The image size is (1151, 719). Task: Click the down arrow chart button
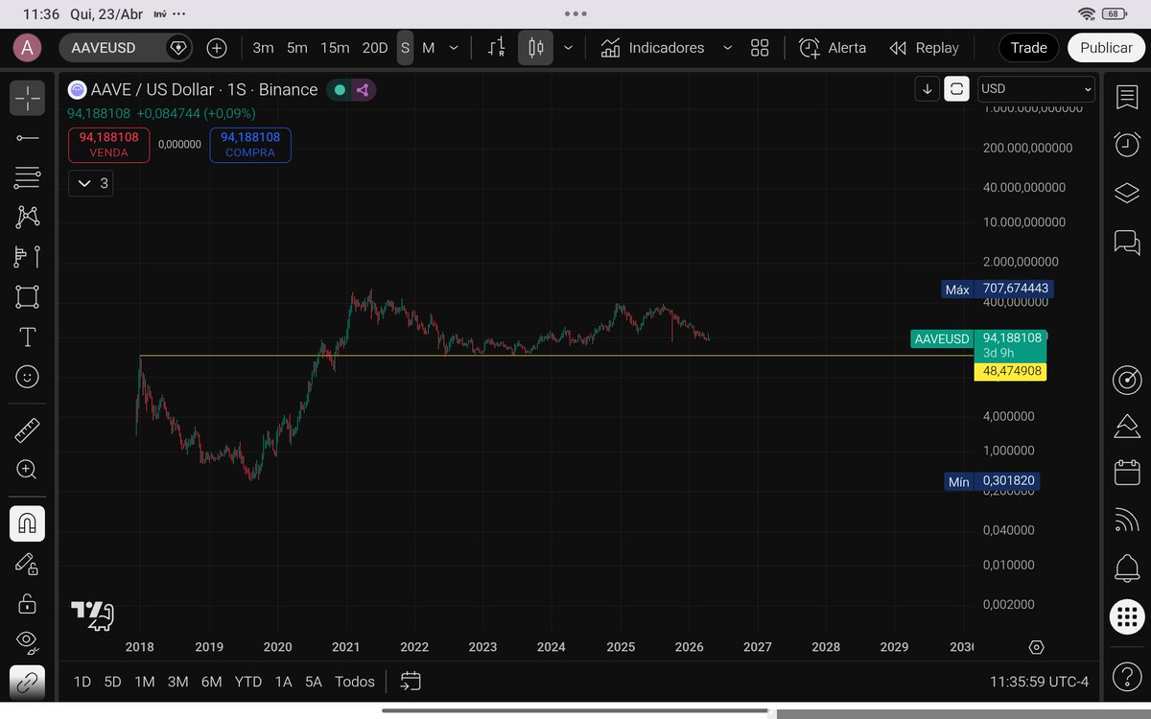[x=928, y=89]
